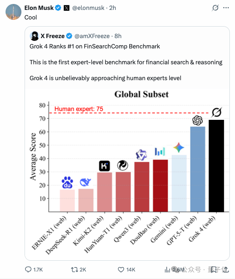Like the post with 14K hearts

point(121,269)
